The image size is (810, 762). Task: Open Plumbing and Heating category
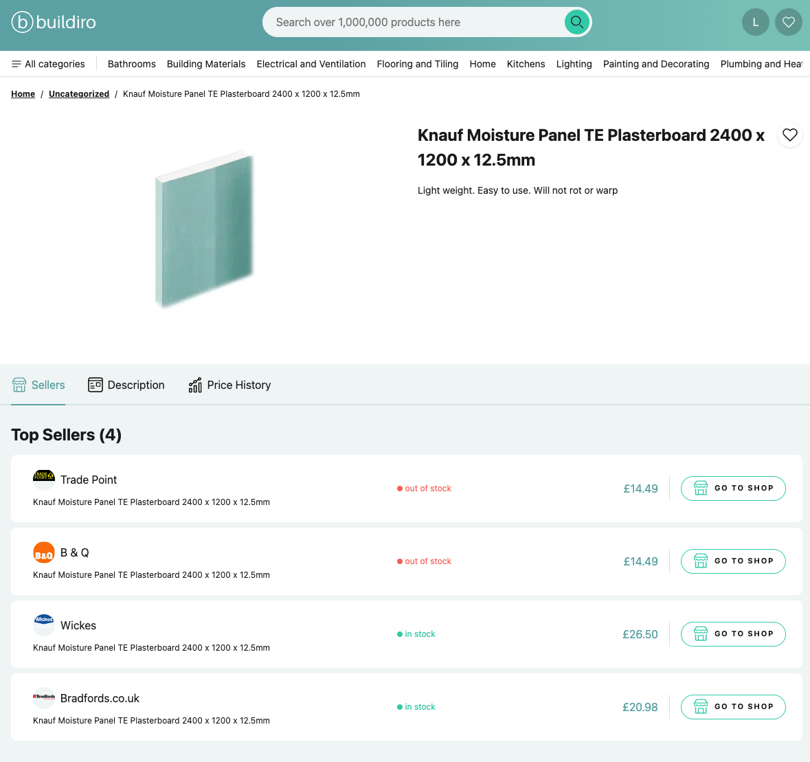pos(761,64)
